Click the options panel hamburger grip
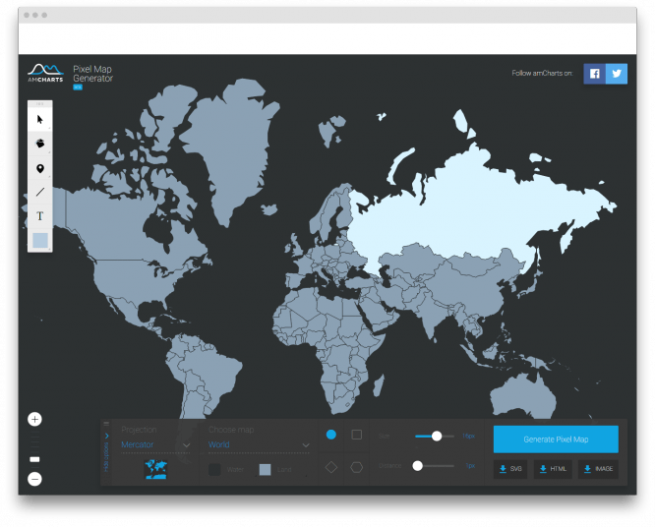 [x=106, y=424]
